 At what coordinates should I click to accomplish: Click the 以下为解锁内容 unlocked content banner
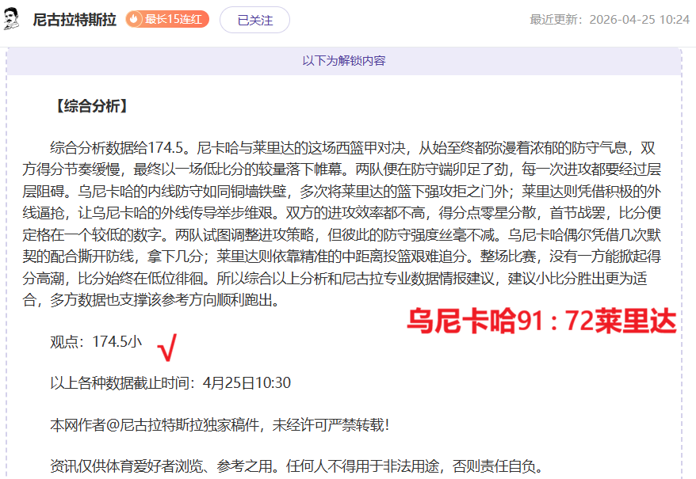(347, 60)
